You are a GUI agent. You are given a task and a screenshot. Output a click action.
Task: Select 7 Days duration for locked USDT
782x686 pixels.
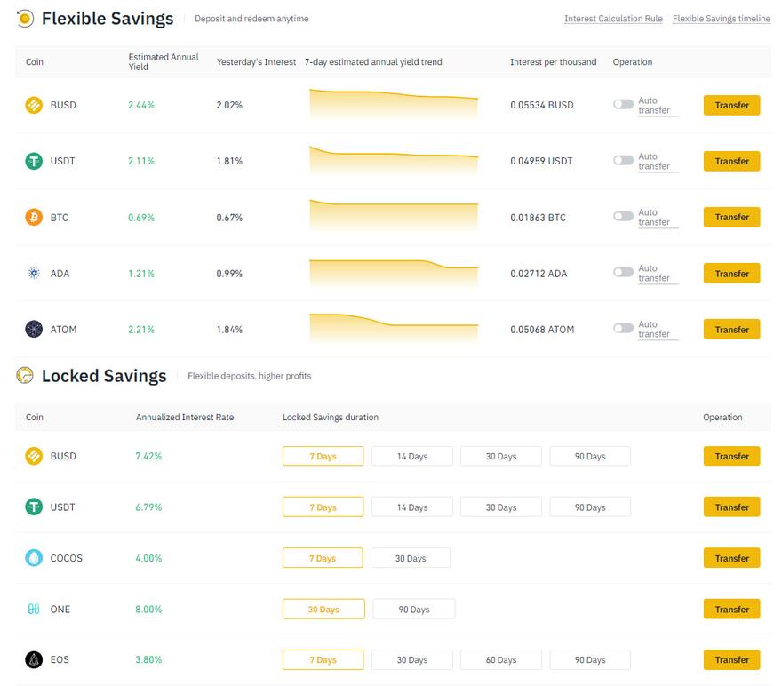[323, 507]
